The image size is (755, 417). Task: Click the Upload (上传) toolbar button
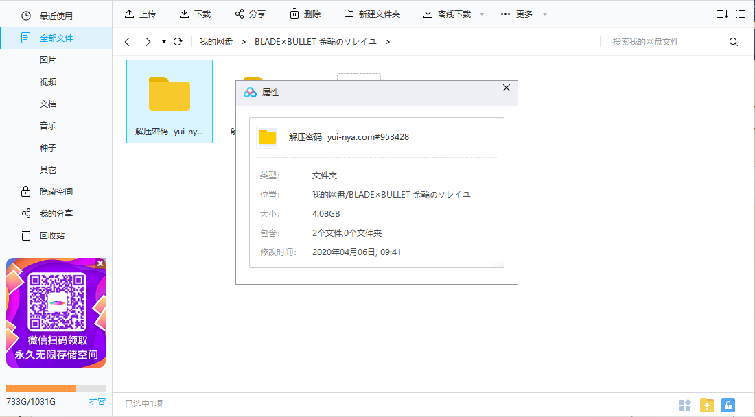pos(139,14)
